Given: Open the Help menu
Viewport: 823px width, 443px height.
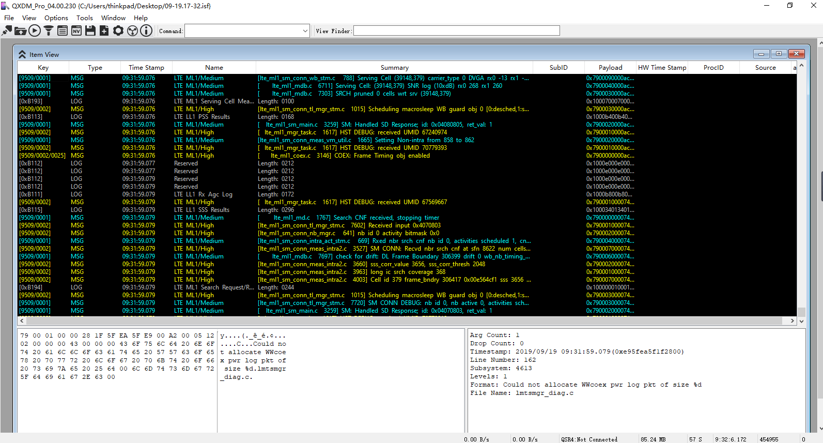Looking at the screenshot, I should coord(141,18).
